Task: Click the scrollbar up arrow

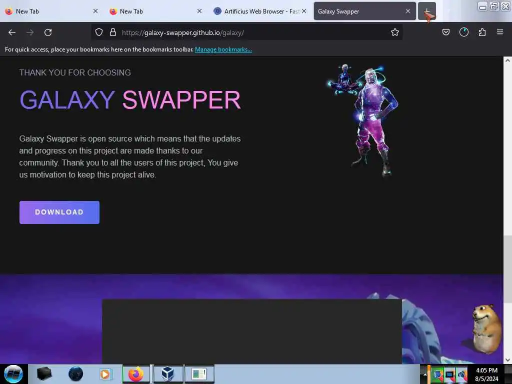Action: [507, 60]
